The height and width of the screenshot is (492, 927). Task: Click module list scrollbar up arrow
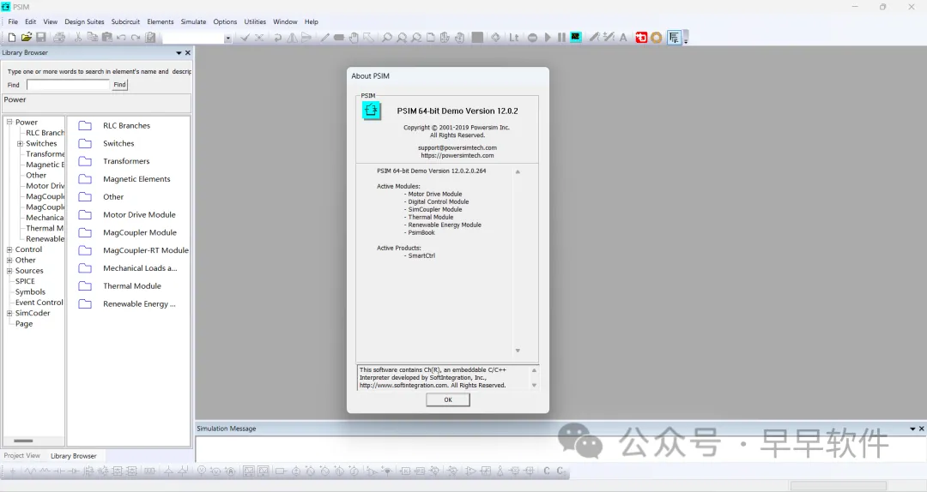[x=518, y=172]
